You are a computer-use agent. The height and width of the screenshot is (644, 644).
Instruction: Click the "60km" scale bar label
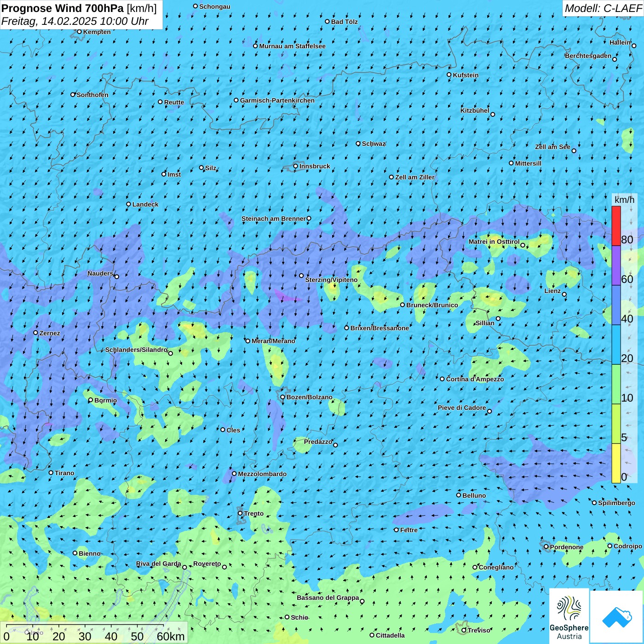(171, 636)
